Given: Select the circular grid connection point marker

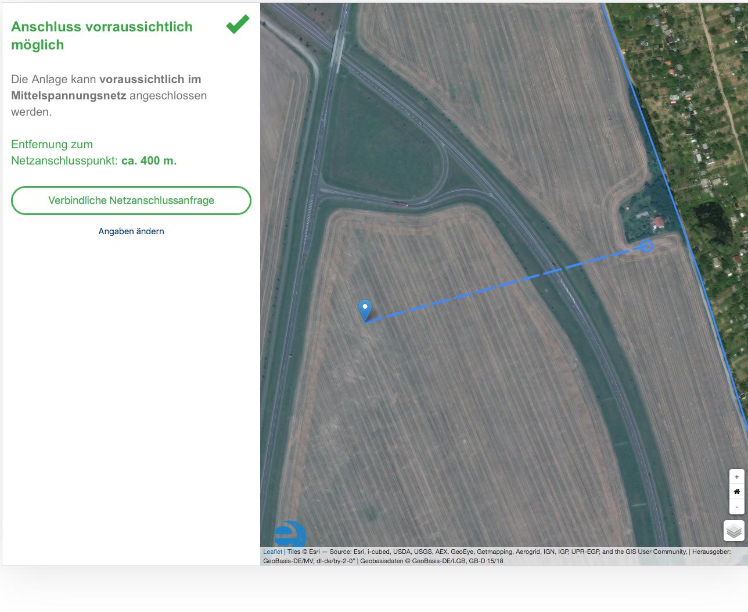Looking at the screenshot, I should coord(646,246).
